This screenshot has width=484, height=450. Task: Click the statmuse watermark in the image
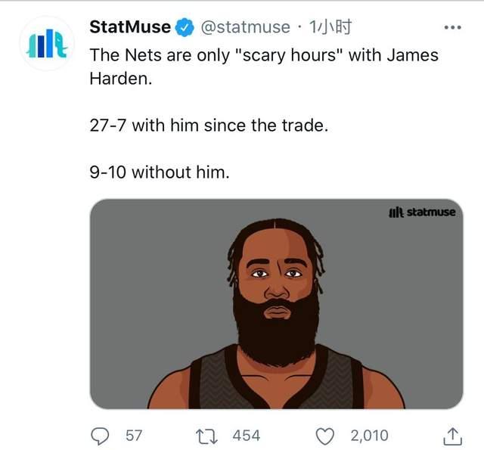(422, 212)
